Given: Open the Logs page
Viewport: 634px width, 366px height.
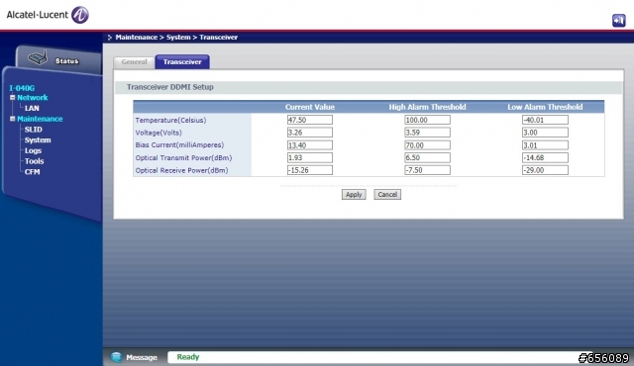Looking at the screenshot, I should [x=33, y=150].
